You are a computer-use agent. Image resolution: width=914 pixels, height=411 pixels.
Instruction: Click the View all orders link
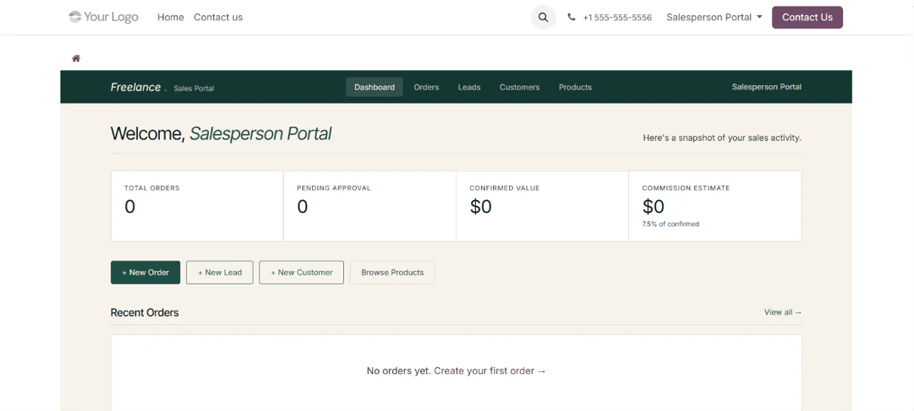[783, 312]
